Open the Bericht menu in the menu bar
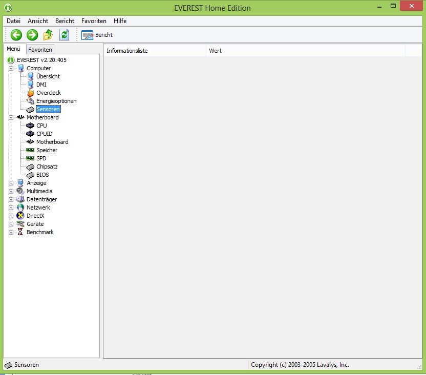 tap(65, 21)
